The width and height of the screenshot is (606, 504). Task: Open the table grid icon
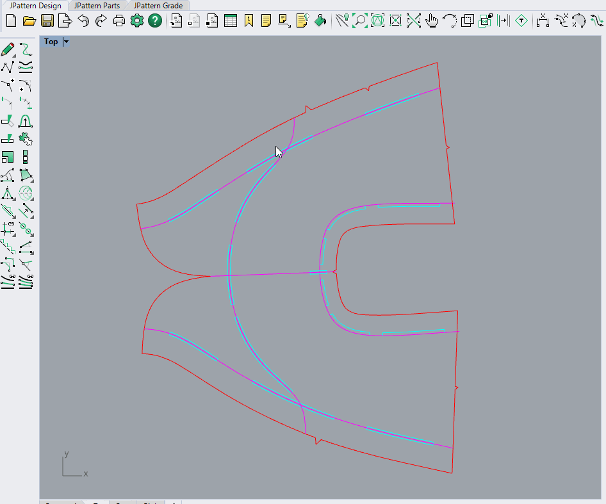(231, 21)
